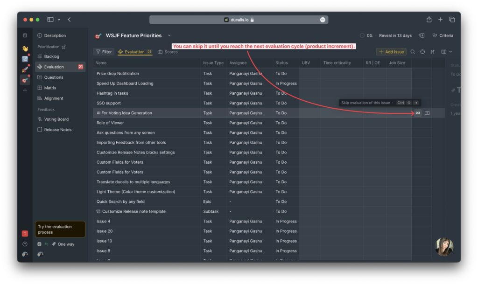This screenshot has height=285, width=478.
Task: Open the notifications bell at bottom left
Action: tap(25, 232)
